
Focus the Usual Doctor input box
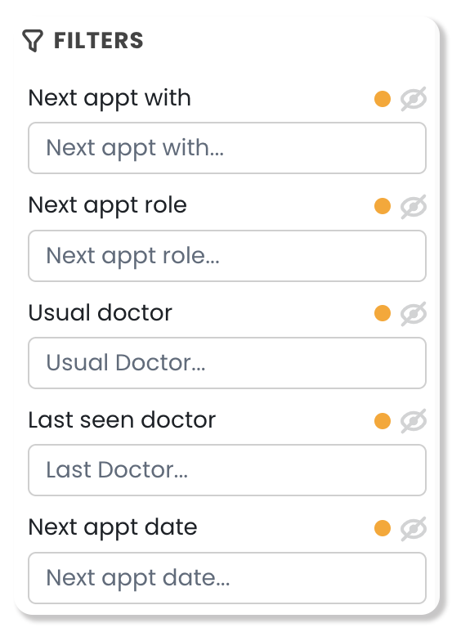click(x=227, y=363)
